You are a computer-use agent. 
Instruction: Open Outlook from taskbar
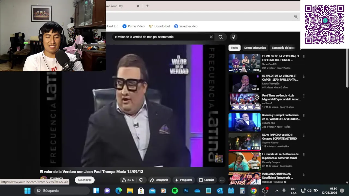pos(220,191)
